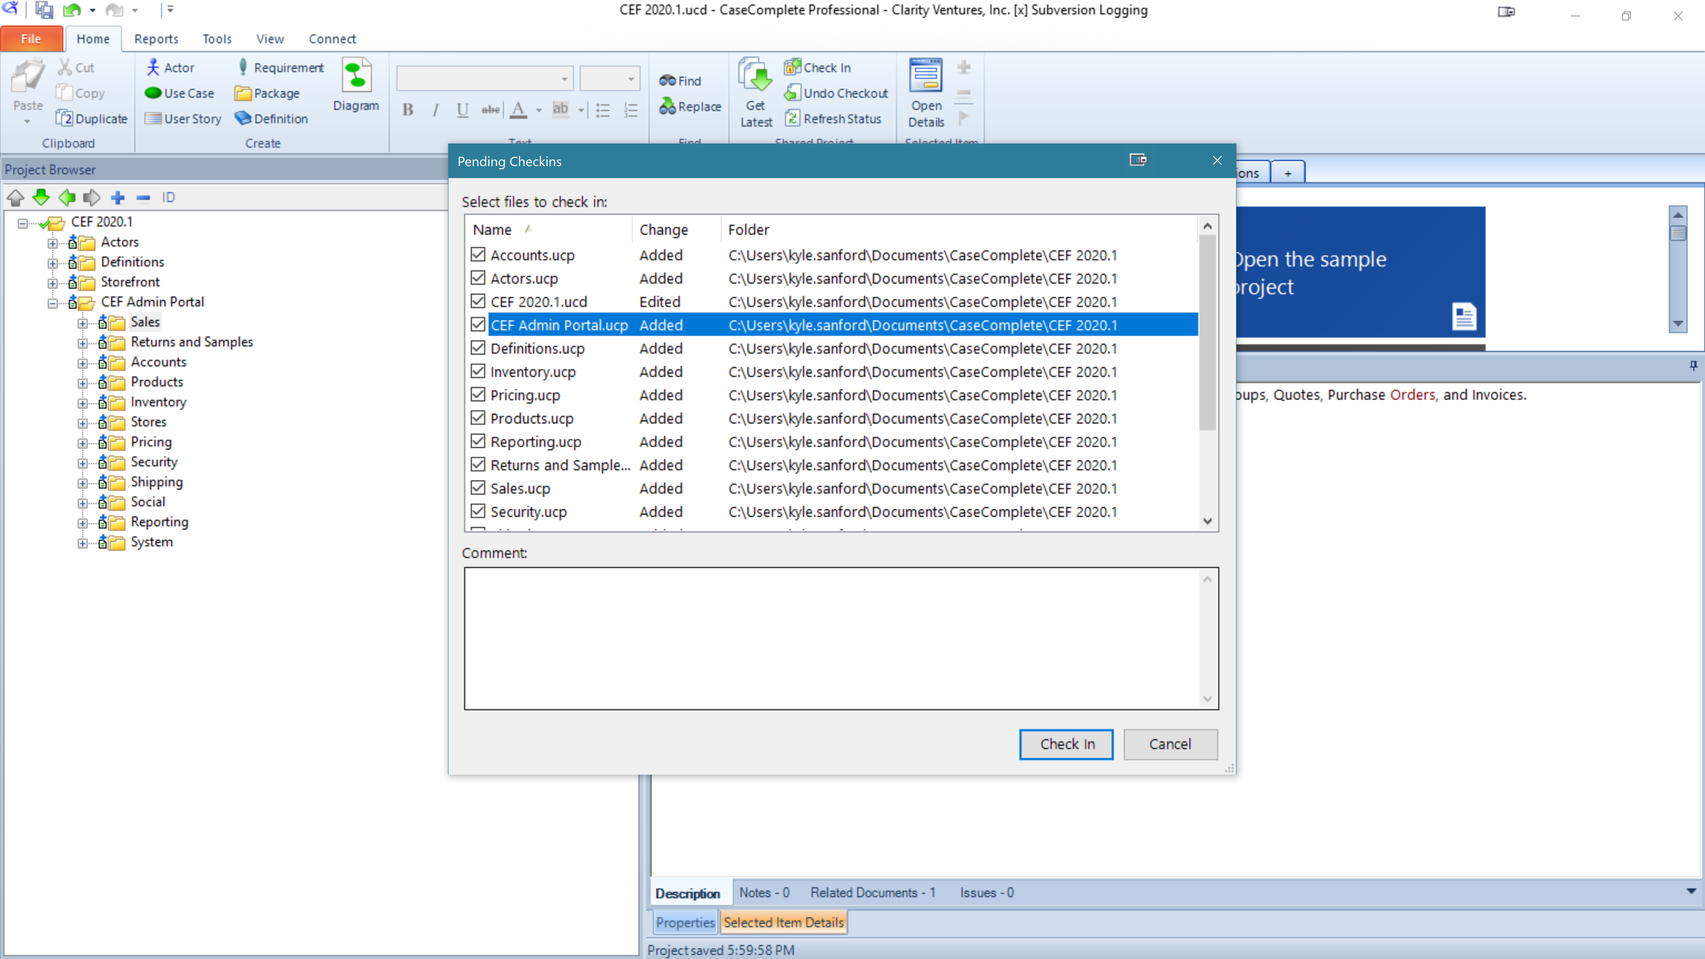Image resolution: width=1705 pixels, height=959 pixels.
Task: Expand the Actors tree node
Action: tap(52, 243)
